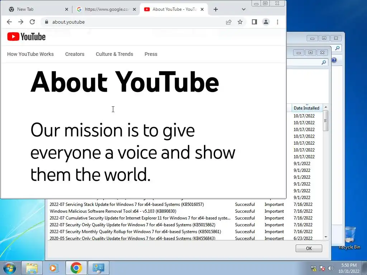367x275 pixels.
Task: Click the YouTube logo
Action: tap(26, 37)
